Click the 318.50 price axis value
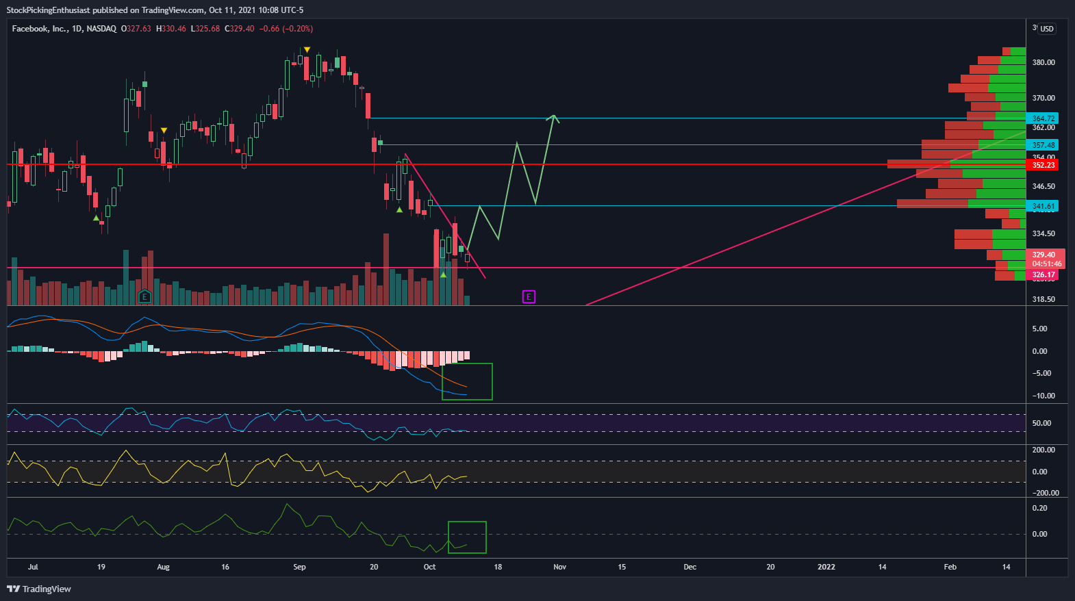The image size is (1075, 601). 1044,299
